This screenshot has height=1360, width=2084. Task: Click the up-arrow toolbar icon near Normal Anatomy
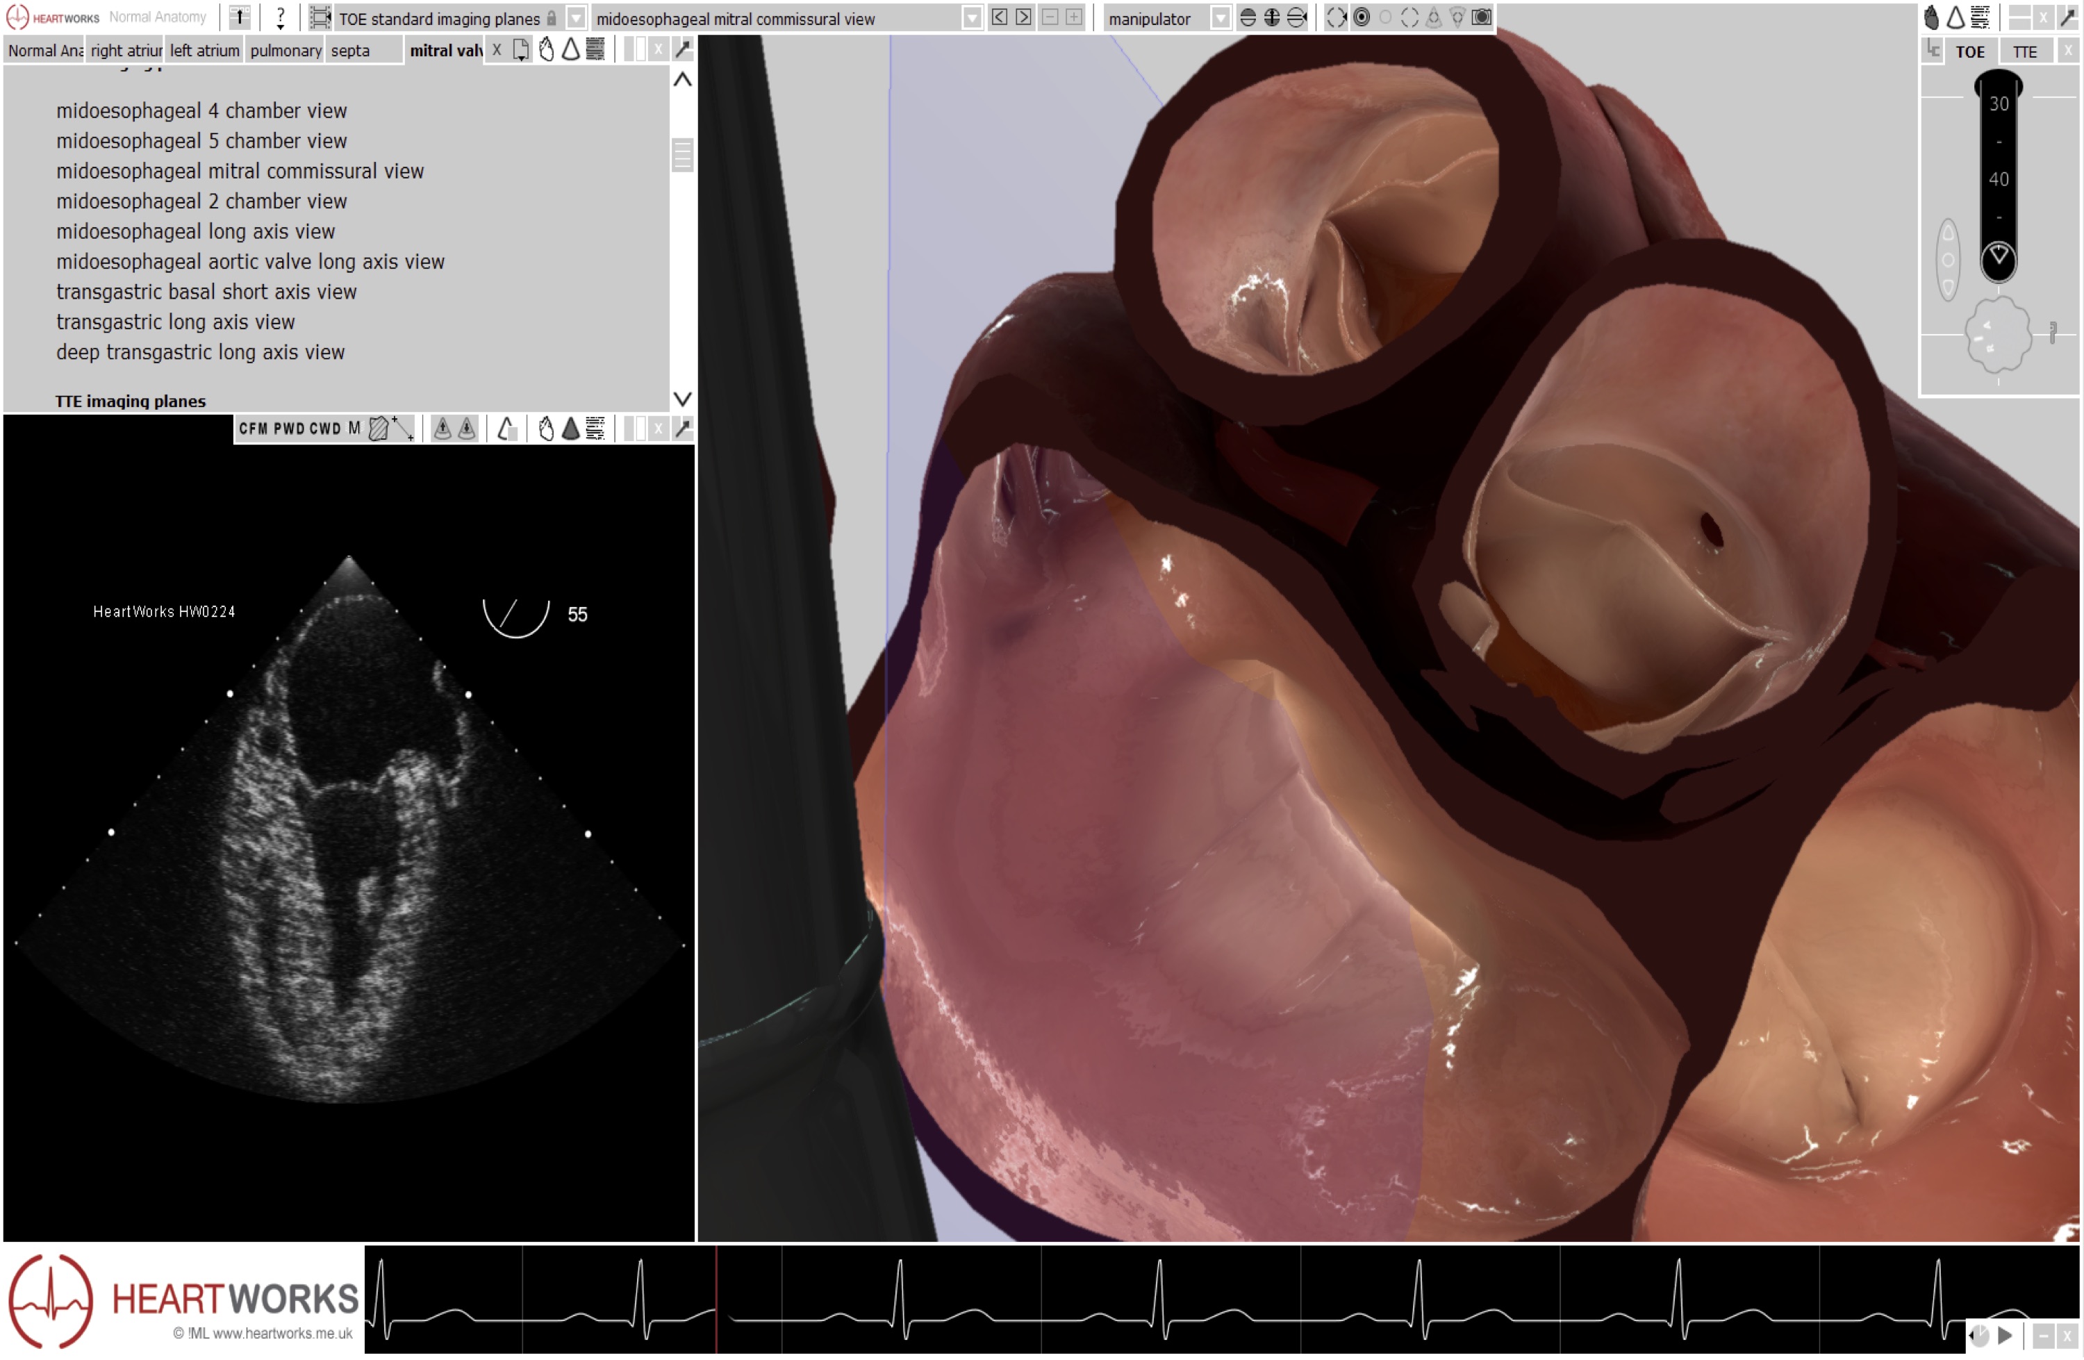pyautogui.click(x=240, y=17)
